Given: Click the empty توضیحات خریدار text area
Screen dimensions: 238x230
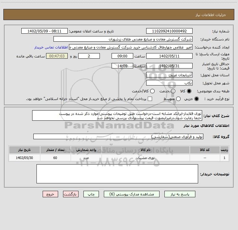Looking at the screenshot, I should coord(117,174).
